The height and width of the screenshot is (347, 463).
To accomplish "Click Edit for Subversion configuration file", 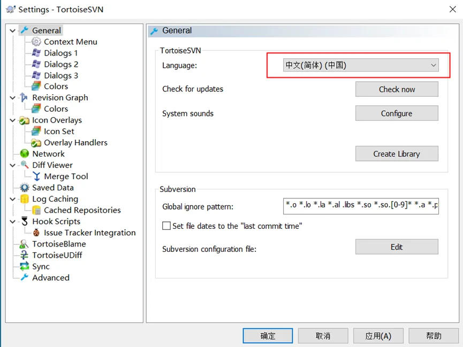I will (397, 246).
